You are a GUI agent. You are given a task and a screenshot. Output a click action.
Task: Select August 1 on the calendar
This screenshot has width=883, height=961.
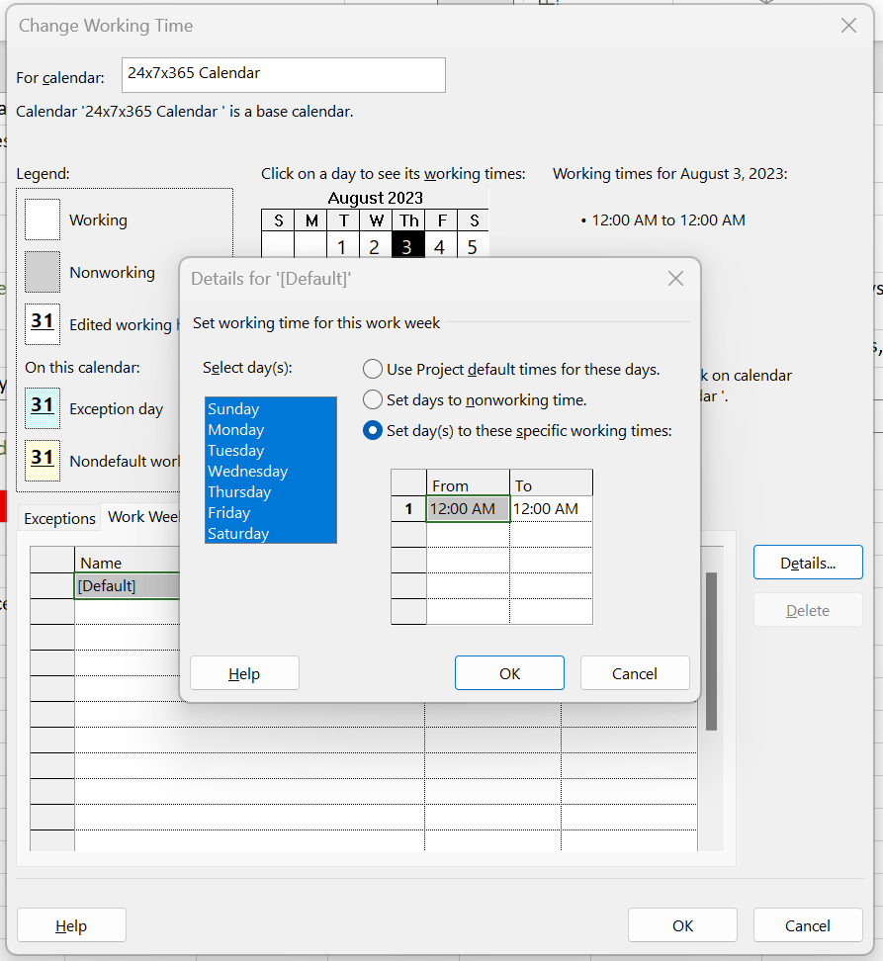point(342,247)
